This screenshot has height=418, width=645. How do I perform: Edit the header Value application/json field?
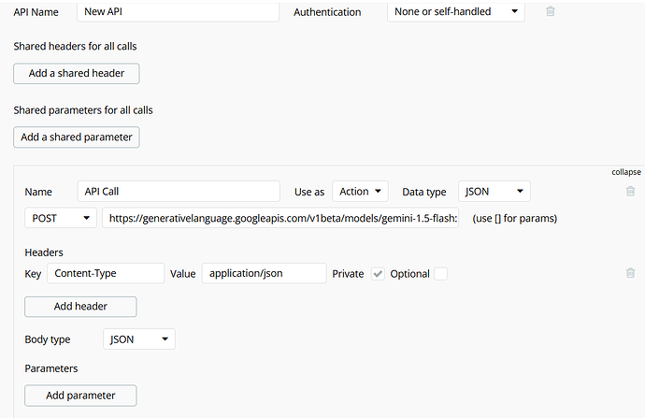(265, 273)
